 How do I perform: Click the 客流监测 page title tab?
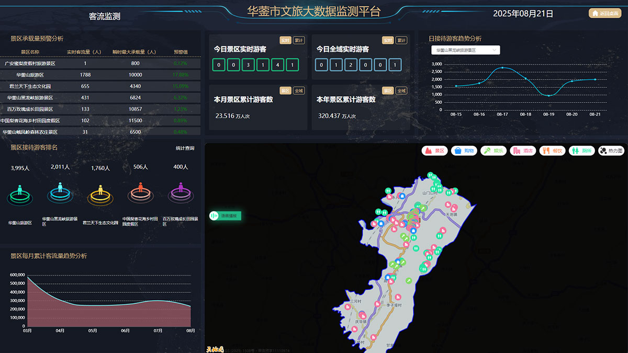click(x=105, y=16)
